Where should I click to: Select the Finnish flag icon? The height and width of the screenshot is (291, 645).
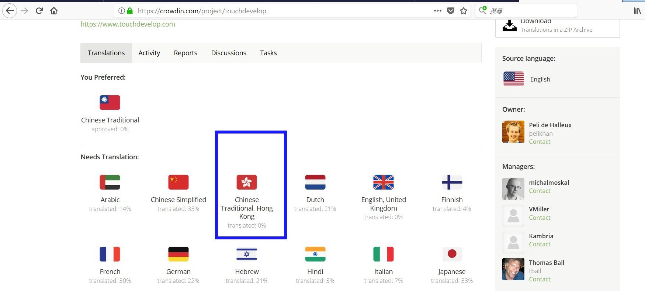452,182
